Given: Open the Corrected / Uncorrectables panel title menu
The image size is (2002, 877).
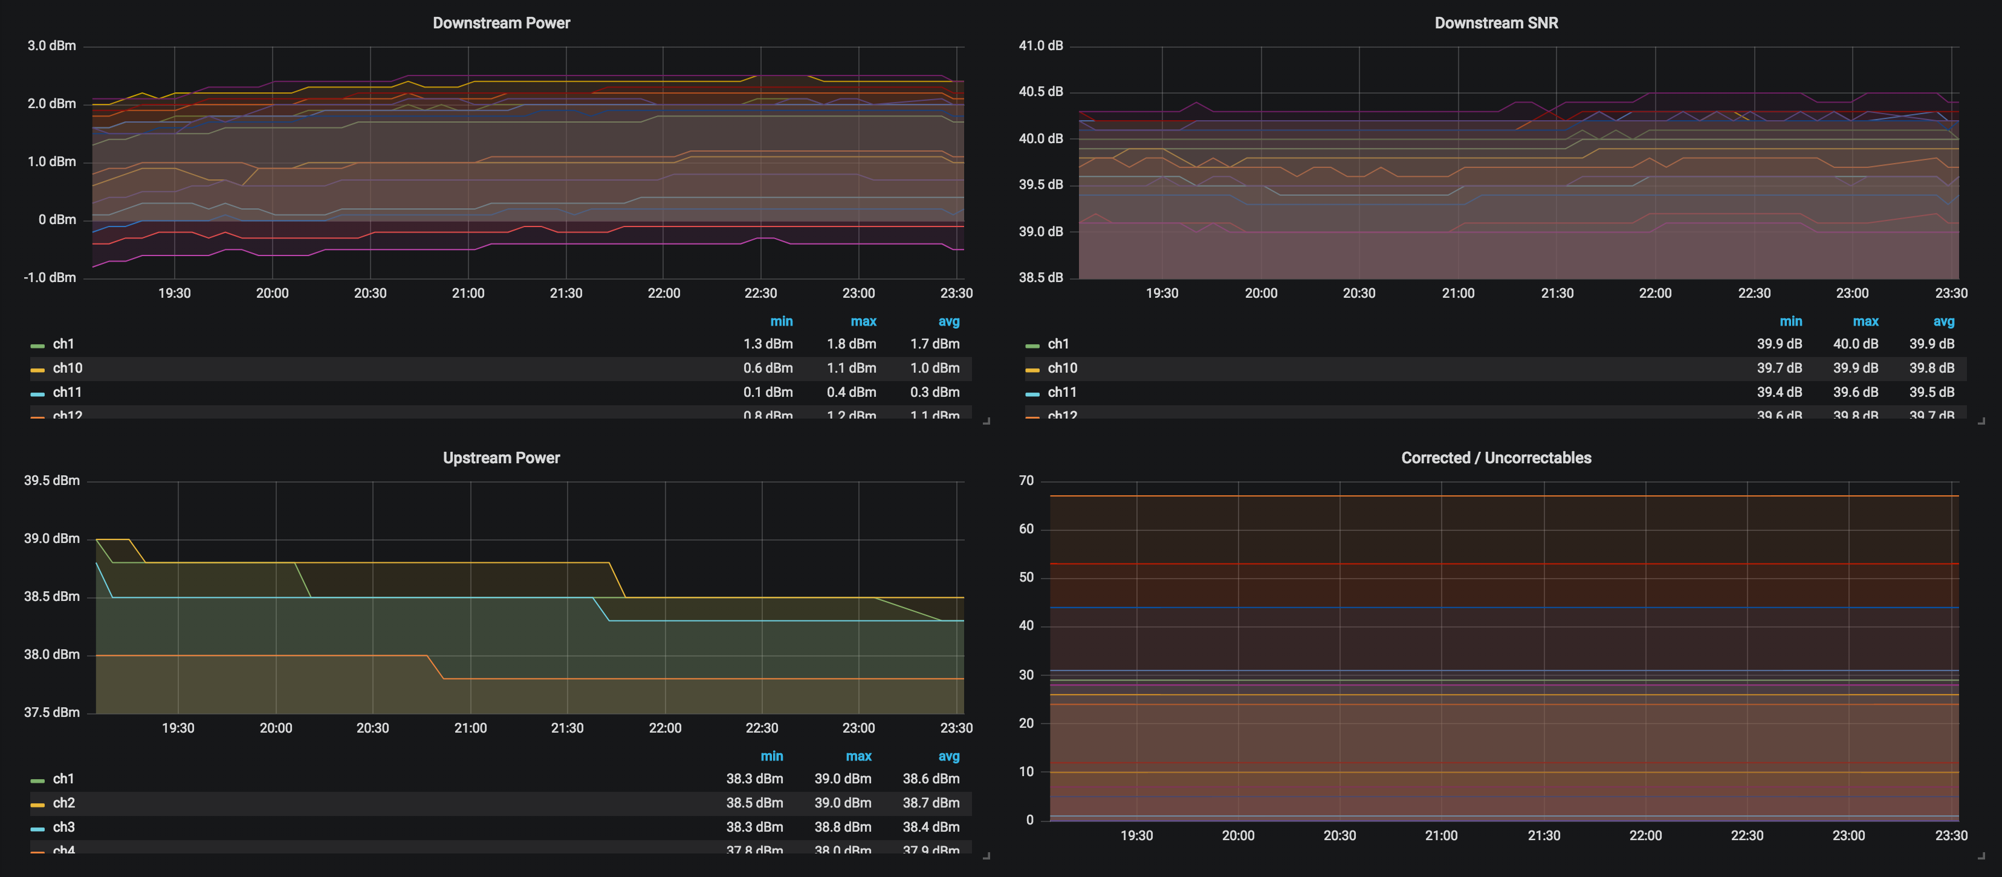Looking at the screenshot, I should click(1496, 458).
